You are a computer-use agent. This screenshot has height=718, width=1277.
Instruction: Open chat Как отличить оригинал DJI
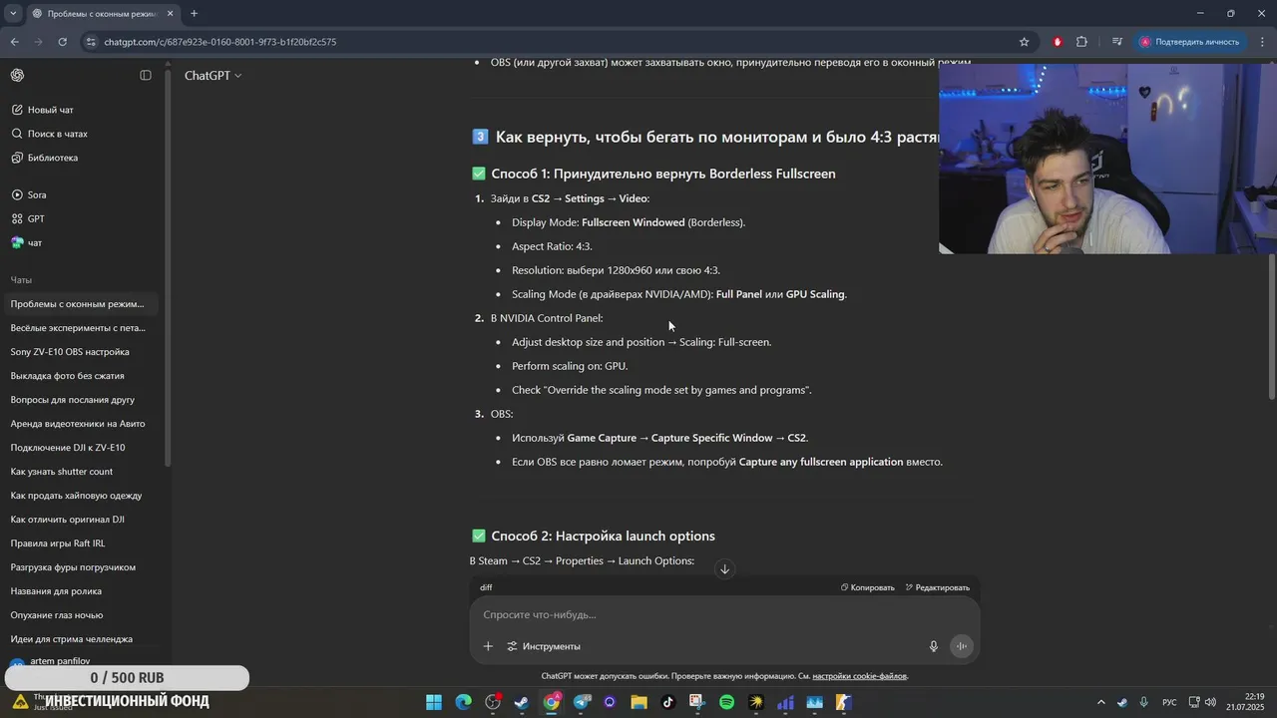click(68, 520)
